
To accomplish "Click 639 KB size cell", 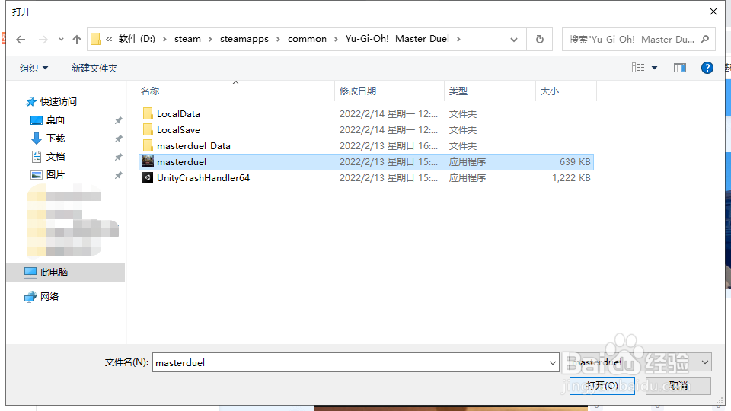I will coord(575,161).
